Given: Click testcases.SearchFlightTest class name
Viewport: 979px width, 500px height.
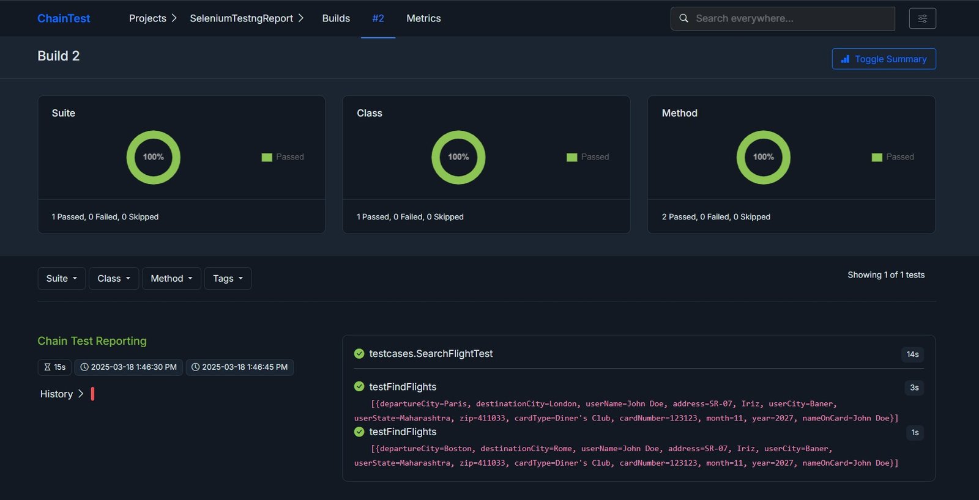Looking at the screenshot, I should [431, 353].
